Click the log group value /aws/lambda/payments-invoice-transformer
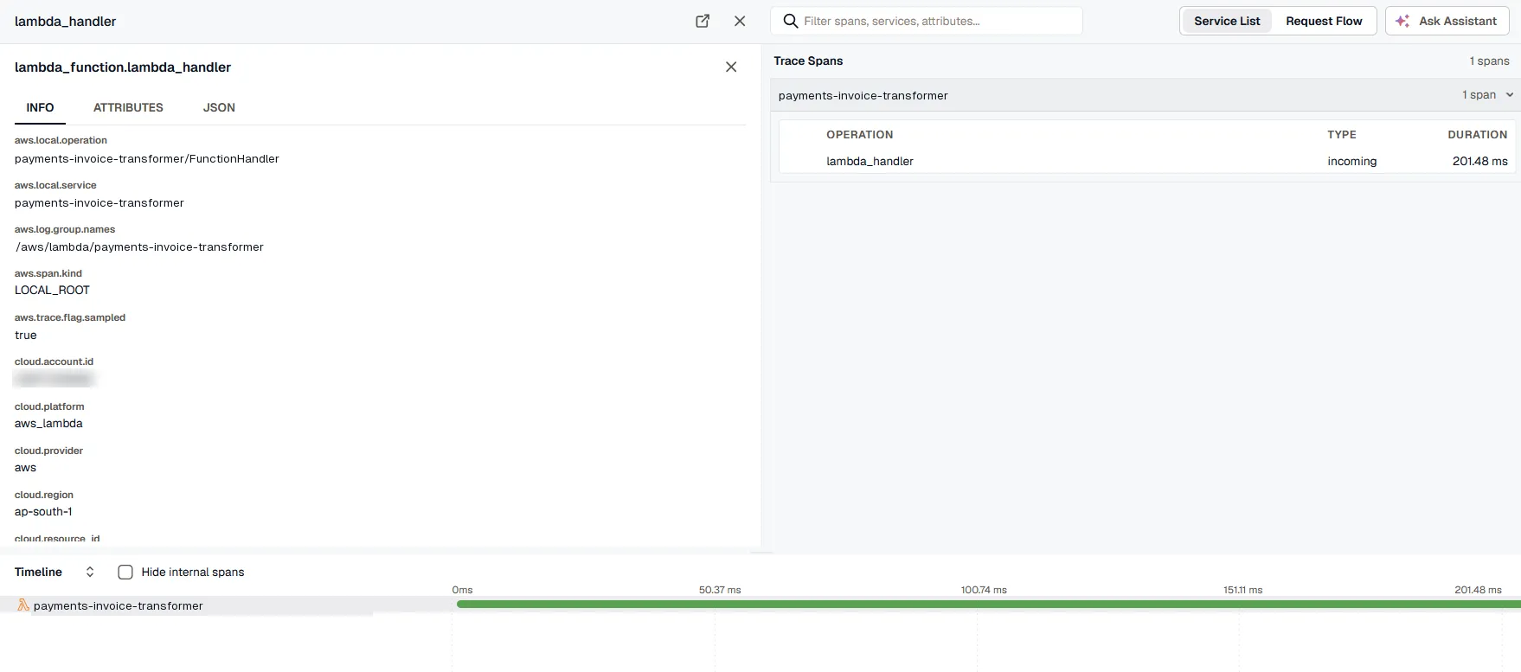Image resolution: width=1521 pixels, height=672 pixels. pyautogui.click(x=139, y=246)
